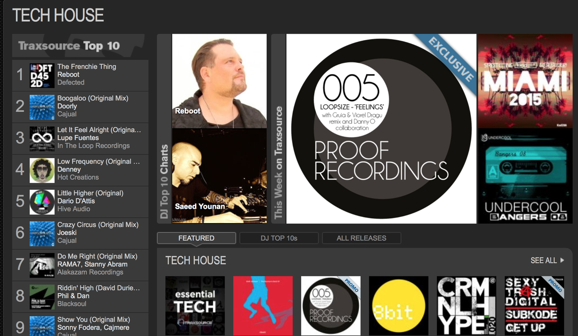Open Little Higher (Original) track
The image size is (578, 336).
pyautogui.click(x=91, y=193)
